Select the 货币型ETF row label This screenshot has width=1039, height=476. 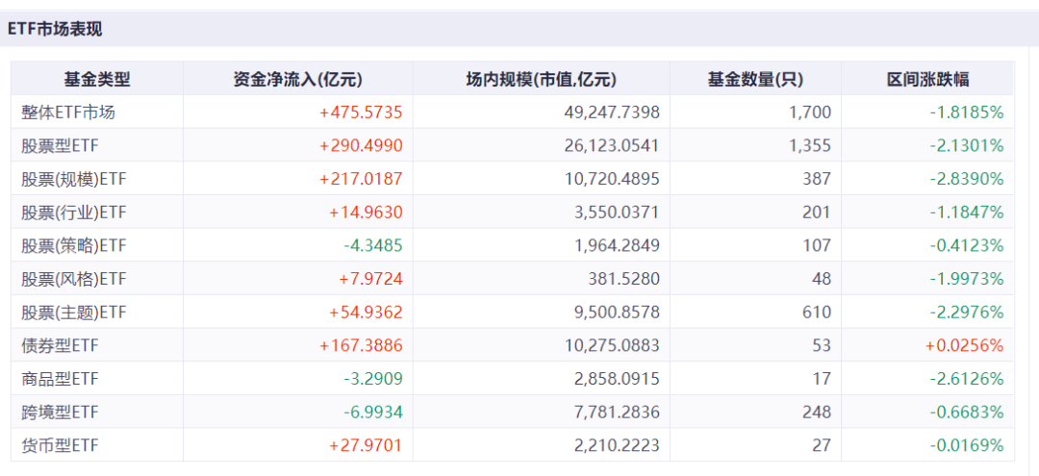coord(60,446)
